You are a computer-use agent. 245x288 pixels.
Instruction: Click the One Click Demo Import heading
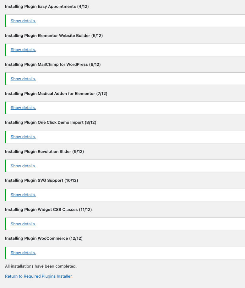(51, 122)
